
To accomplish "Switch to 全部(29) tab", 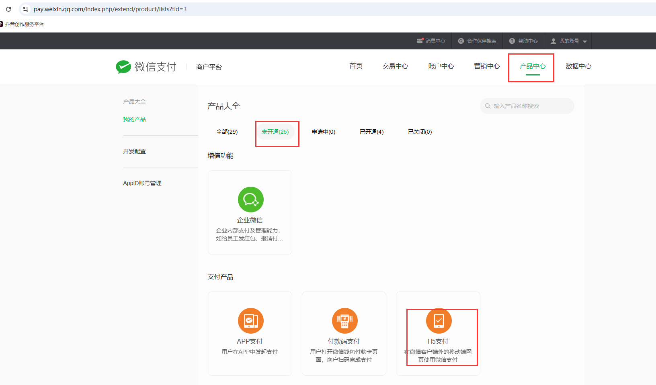I will tap(227, 132).
